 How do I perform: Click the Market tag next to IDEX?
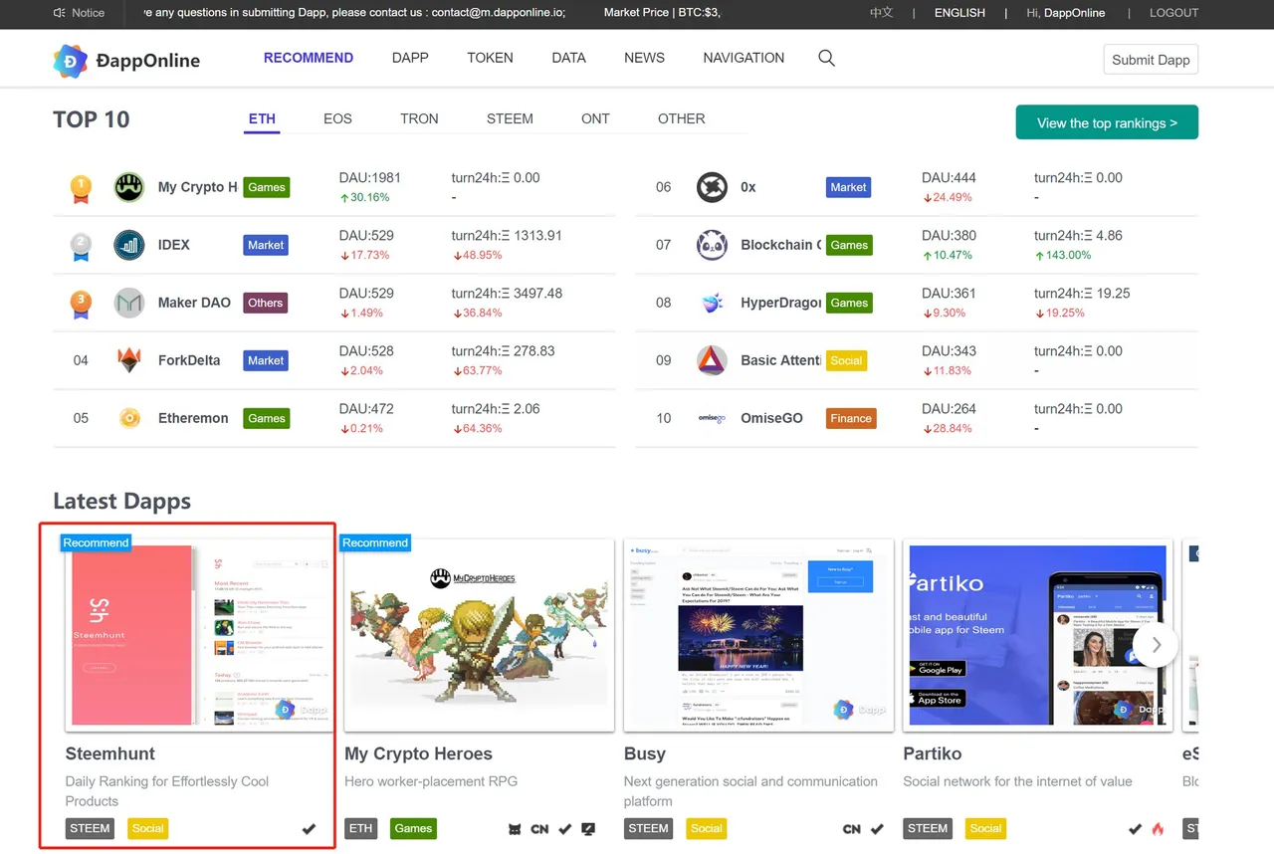(266, 245)
